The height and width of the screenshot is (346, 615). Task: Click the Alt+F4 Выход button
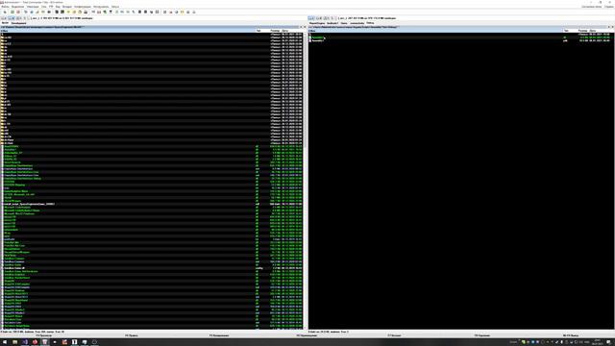pyautogui.click(x=571, y=335)
